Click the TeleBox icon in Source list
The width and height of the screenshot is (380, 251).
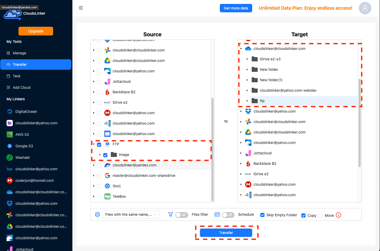click(107, 196)
